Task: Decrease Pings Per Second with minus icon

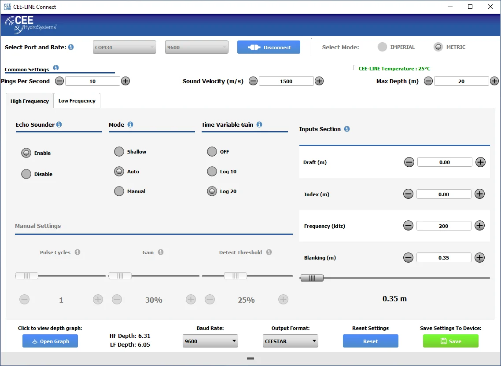Action: (x=59, y=81)
